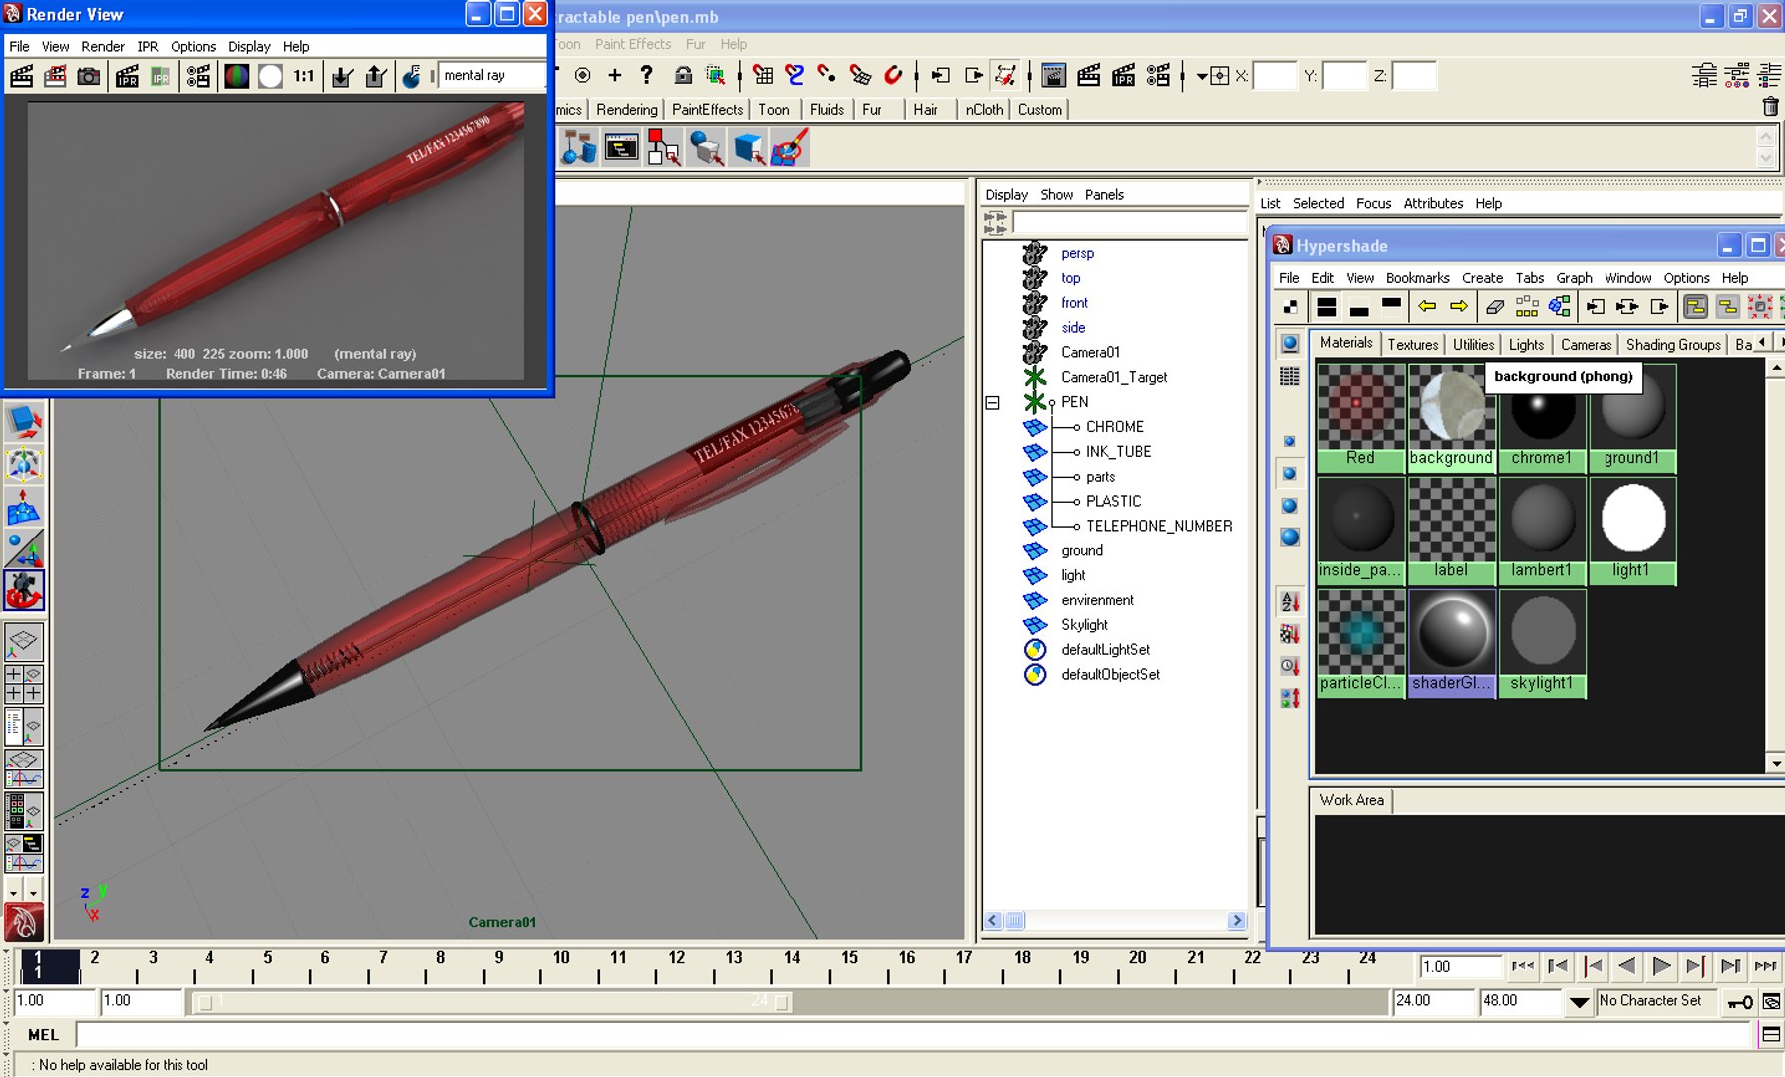Enable Snap to Points magnet icon
Screen dimensions: 1785x1077
827,75
